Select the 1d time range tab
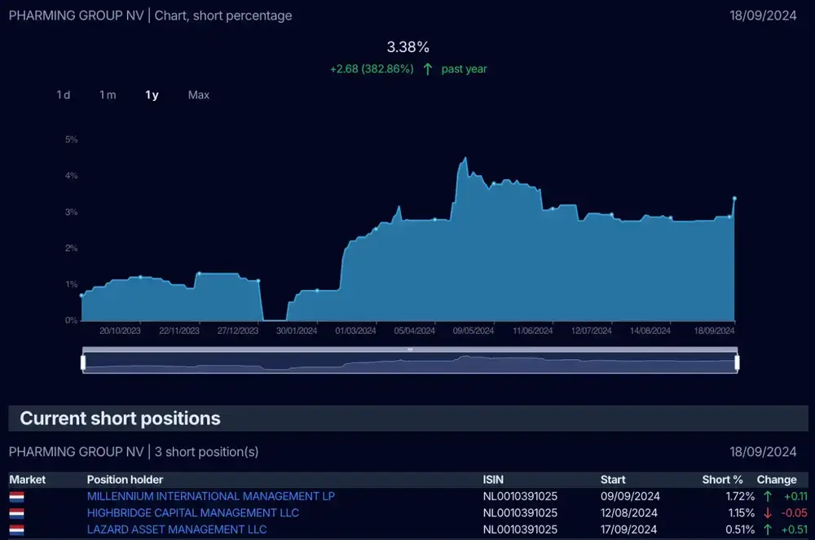Viewport: 815px width, 540px height. [x=64, y=95]
